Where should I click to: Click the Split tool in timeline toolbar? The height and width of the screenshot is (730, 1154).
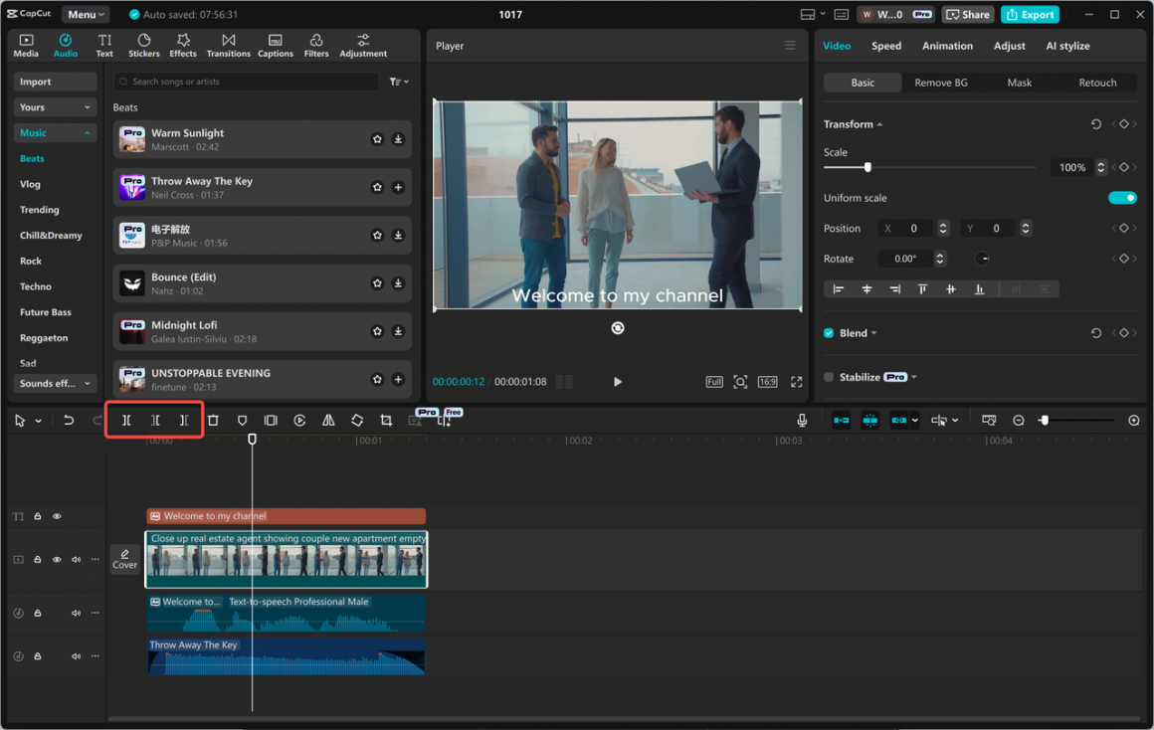[x=126, y=421]
